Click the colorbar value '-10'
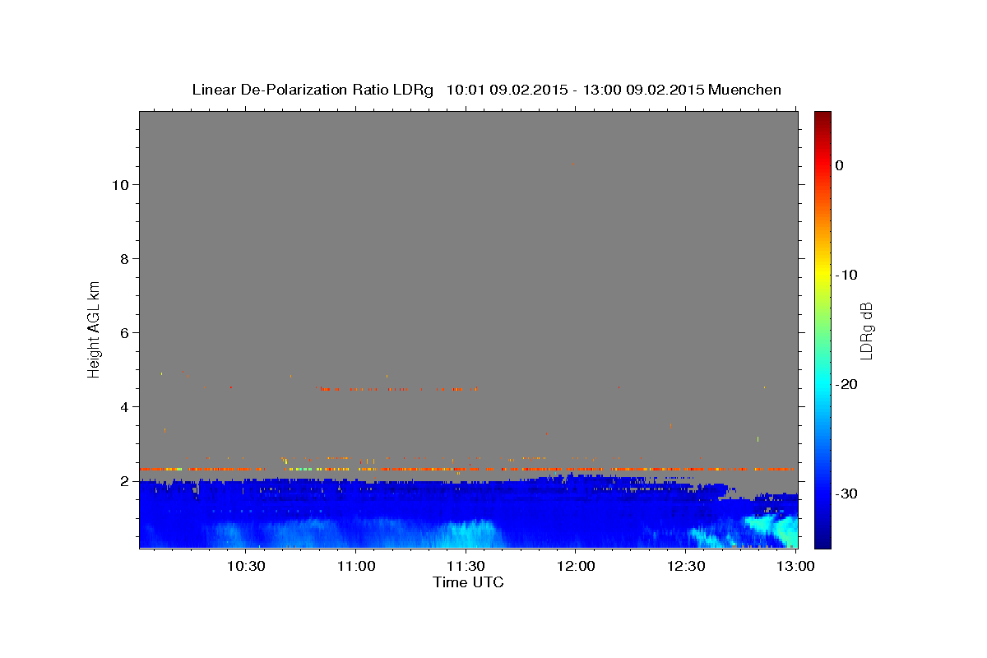Image resolution: width=987 pixels, height=658 pixels. [x=847, y=275]
